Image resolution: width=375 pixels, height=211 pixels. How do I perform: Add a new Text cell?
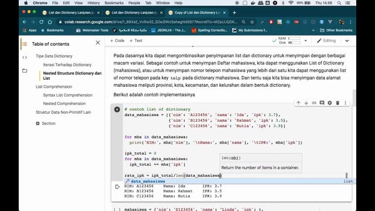(136, 40)
